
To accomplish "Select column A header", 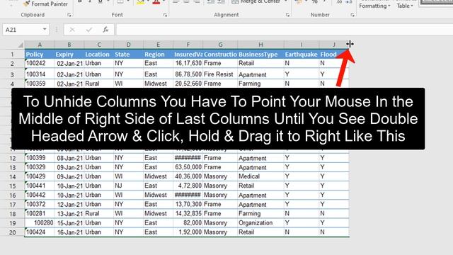I will pyautogui.click(x=40, y=45).
